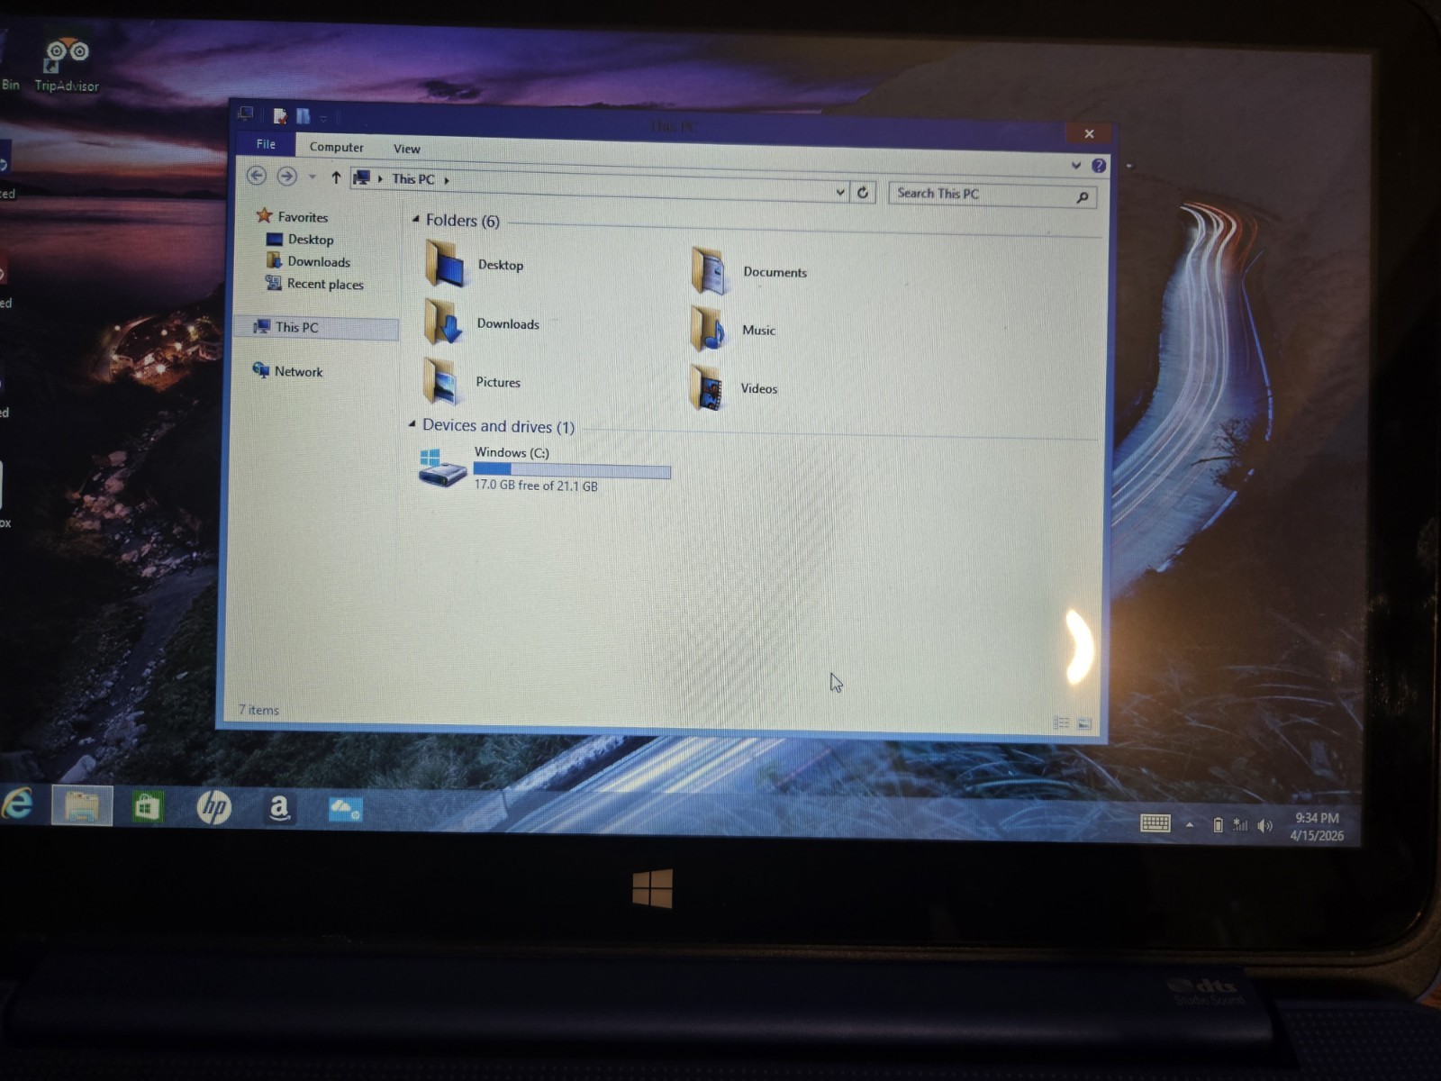Viewport: 1441px width, 1081px height.
Task: Click the Properties quick access toolbar icon
Action: (280, 115)
